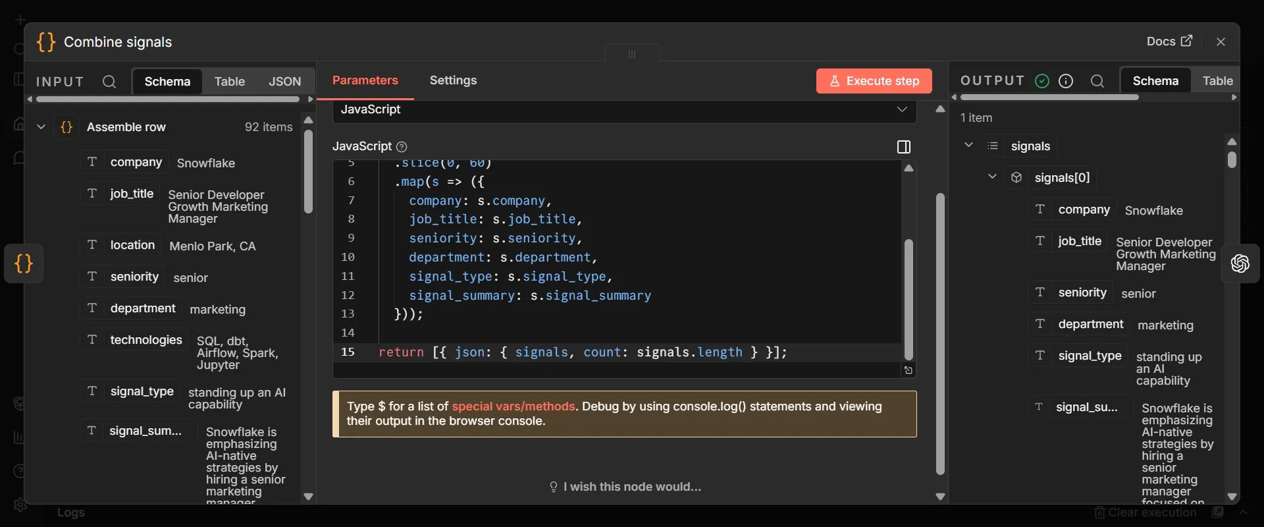Switch INPUT view to Schema

tap(167, 82)
